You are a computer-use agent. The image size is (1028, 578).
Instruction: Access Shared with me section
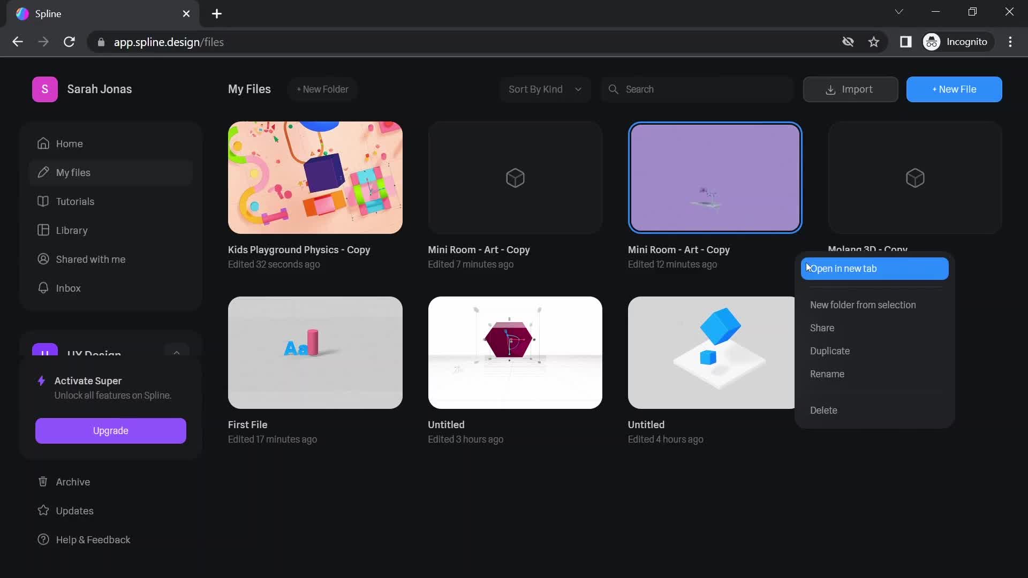click(x=90, y=259)
